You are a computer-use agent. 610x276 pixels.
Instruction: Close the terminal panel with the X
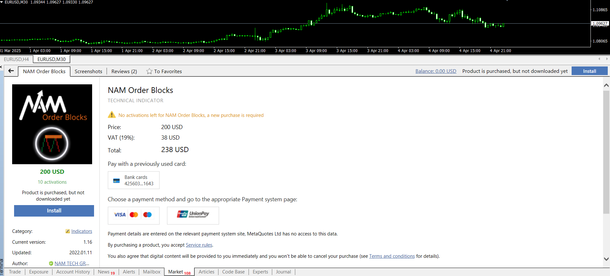[x=1, y=67]
